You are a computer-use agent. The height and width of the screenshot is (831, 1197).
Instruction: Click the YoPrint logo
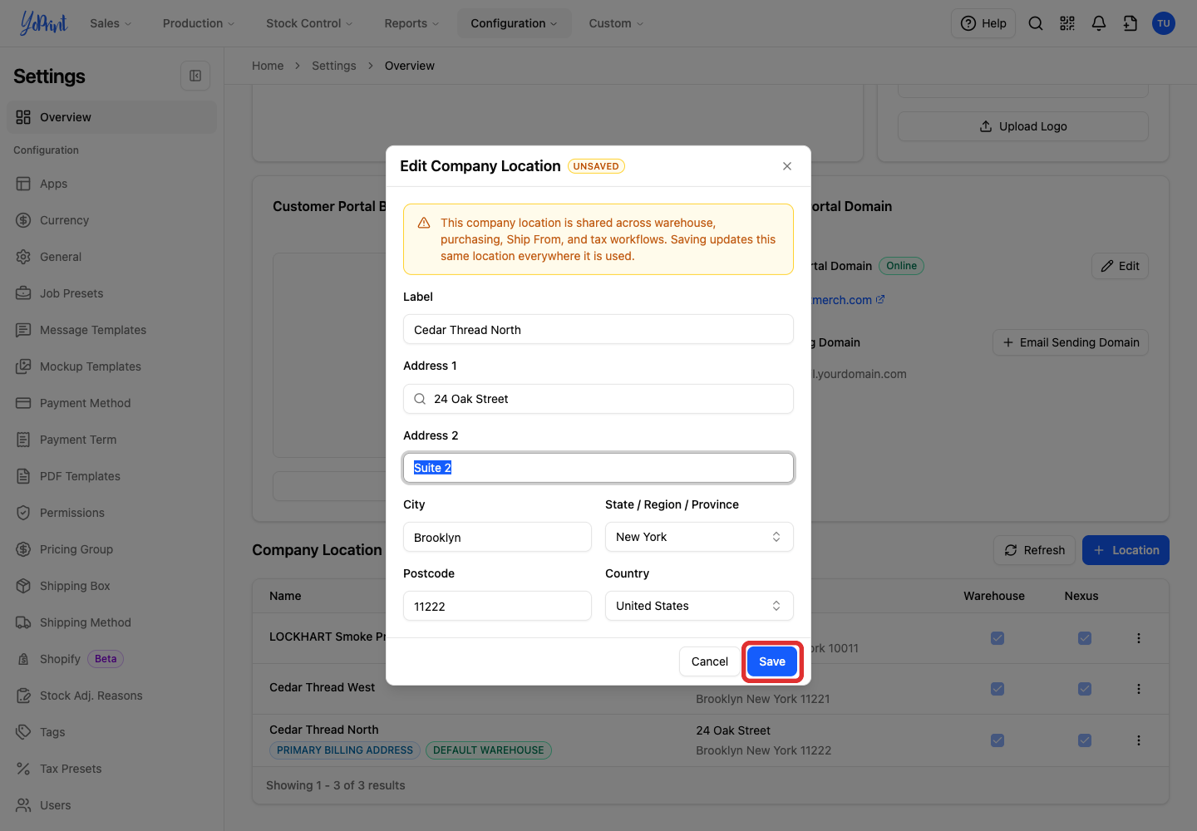click(43, 23)
